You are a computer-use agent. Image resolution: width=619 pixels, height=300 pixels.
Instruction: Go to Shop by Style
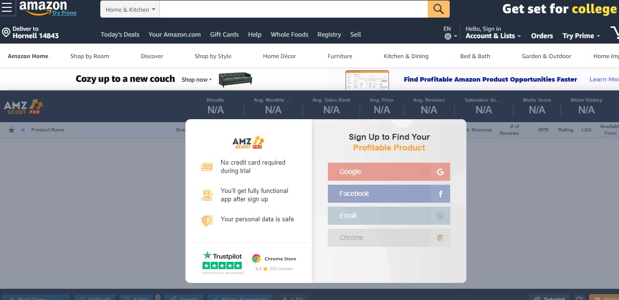213,56
